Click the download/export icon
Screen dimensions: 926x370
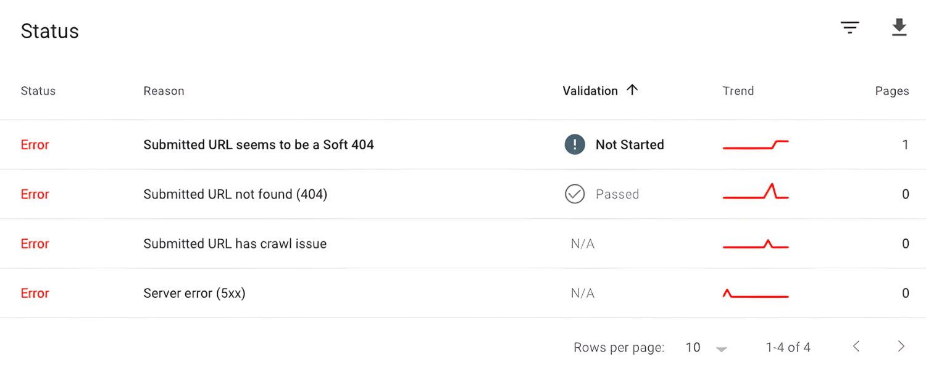[899, 27]
